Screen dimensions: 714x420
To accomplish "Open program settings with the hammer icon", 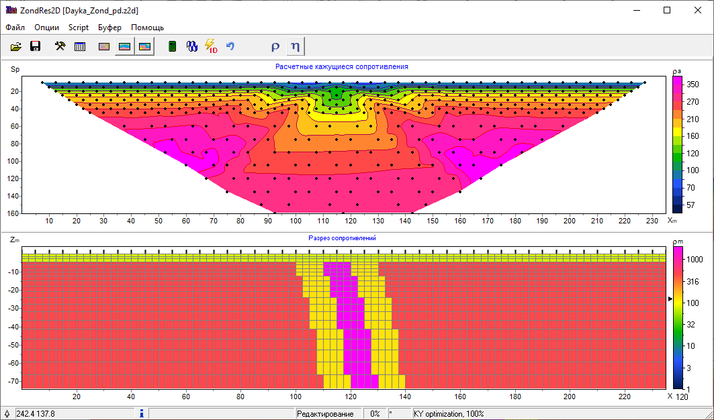I will (60, 46).
